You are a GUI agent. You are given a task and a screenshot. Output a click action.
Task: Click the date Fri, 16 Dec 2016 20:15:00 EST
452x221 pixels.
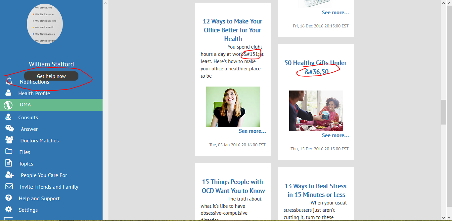pos(321,26)
